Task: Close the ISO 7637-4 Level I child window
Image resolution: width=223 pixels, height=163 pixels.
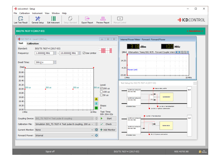Action: click(x=114, y=39)
